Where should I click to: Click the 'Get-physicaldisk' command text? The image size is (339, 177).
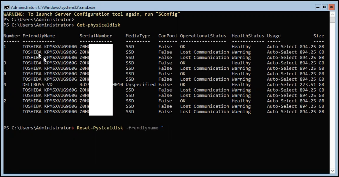99,25
